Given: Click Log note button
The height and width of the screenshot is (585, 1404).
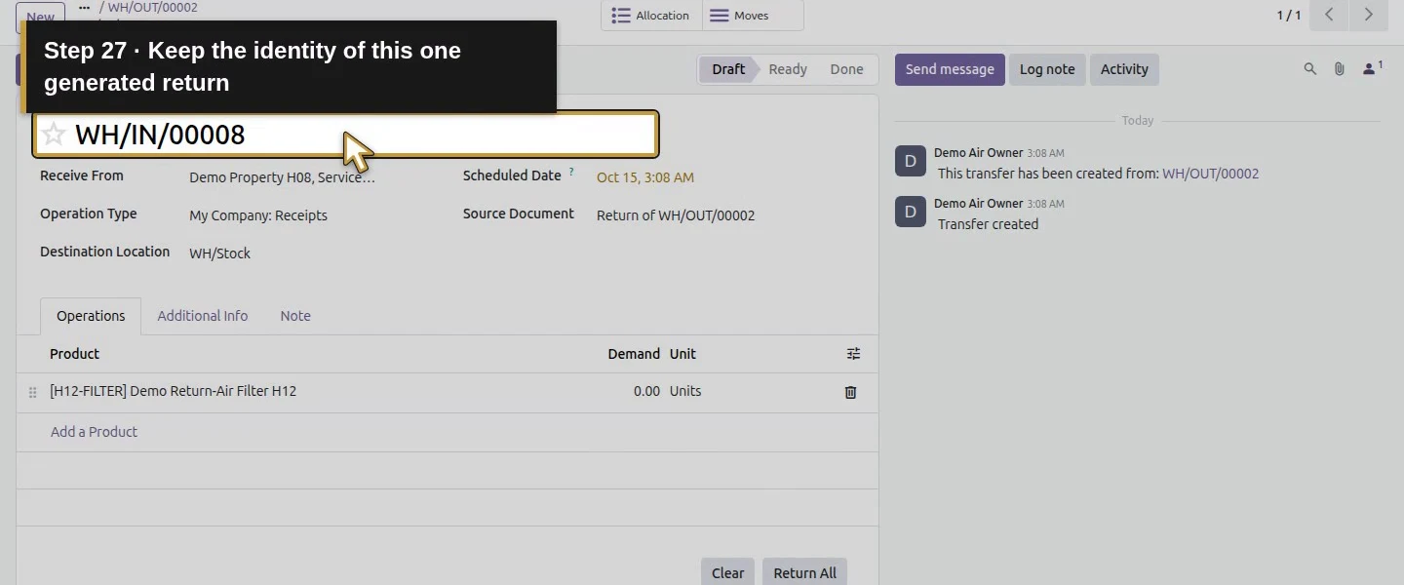Looking at the screenshot, I should coord(1047,69).
